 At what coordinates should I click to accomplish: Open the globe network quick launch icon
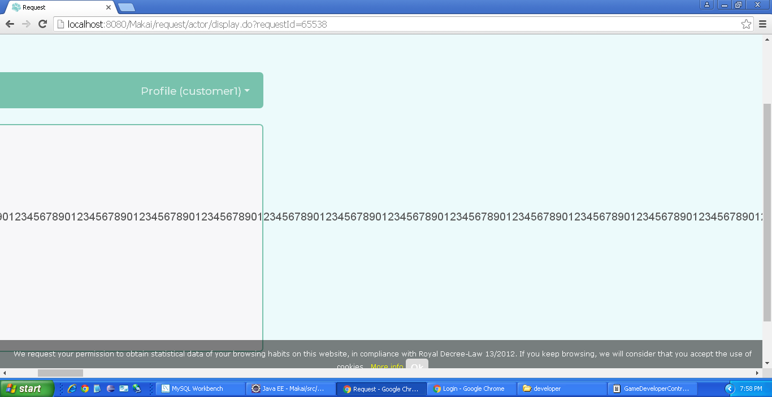pyautogui.click(x=137, y=389)
